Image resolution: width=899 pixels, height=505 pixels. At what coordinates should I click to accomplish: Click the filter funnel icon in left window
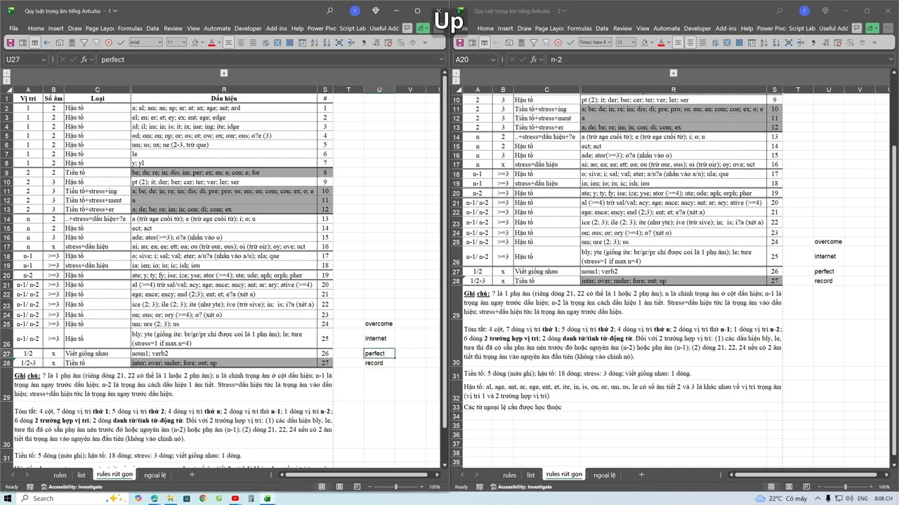pos(84,42)
